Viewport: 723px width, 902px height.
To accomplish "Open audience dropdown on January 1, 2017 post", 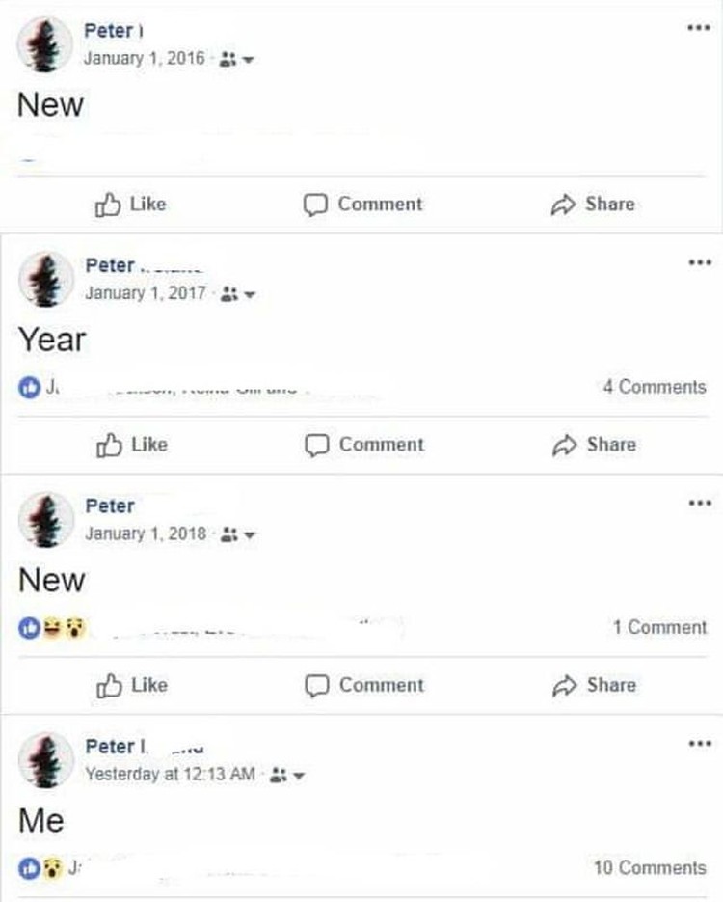I will [238, 294].
